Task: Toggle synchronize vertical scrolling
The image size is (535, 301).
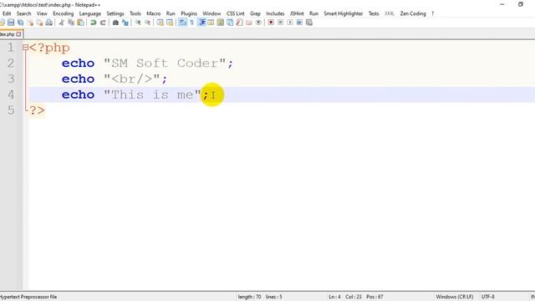Action: [160, 23]
